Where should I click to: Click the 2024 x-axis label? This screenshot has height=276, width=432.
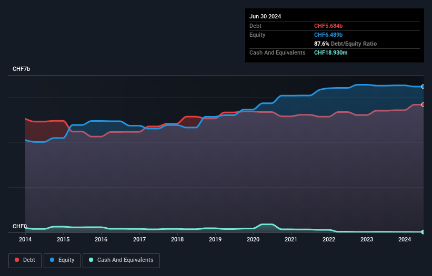coord(405,239)
